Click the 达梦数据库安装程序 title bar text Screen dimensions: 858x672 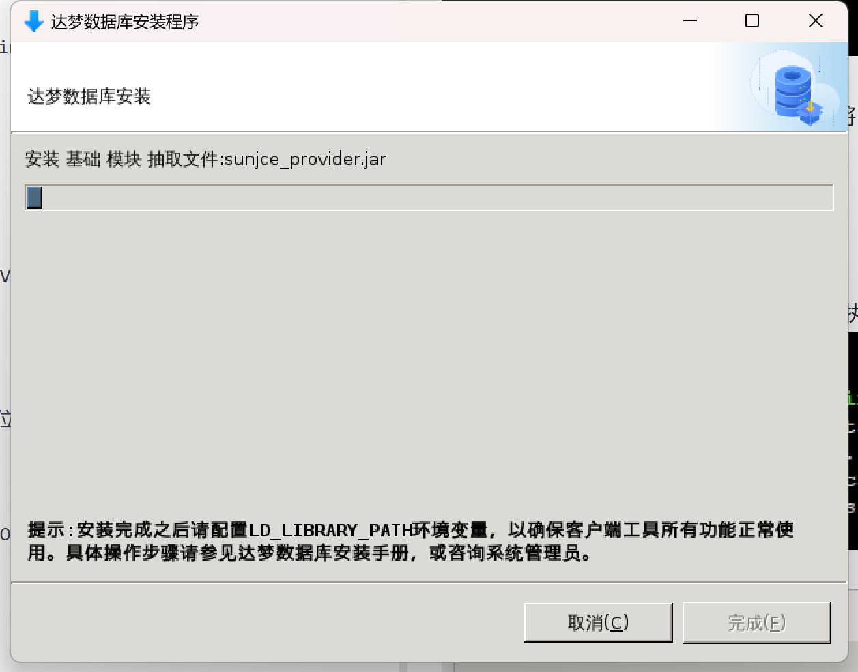pos(125,22)
